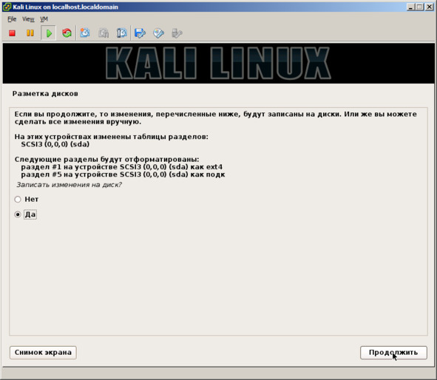Open the VM menu
The width and height of the screenshot is (437, 380).
(x=44, y=19)
